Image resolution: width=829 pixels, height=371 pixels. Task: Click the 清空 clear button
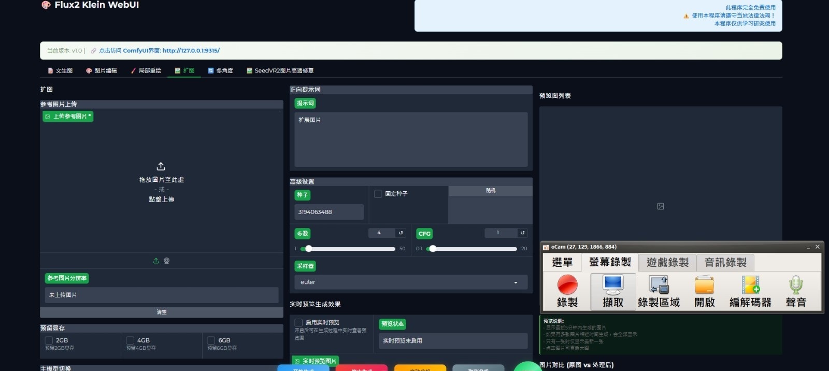[162, 312]
